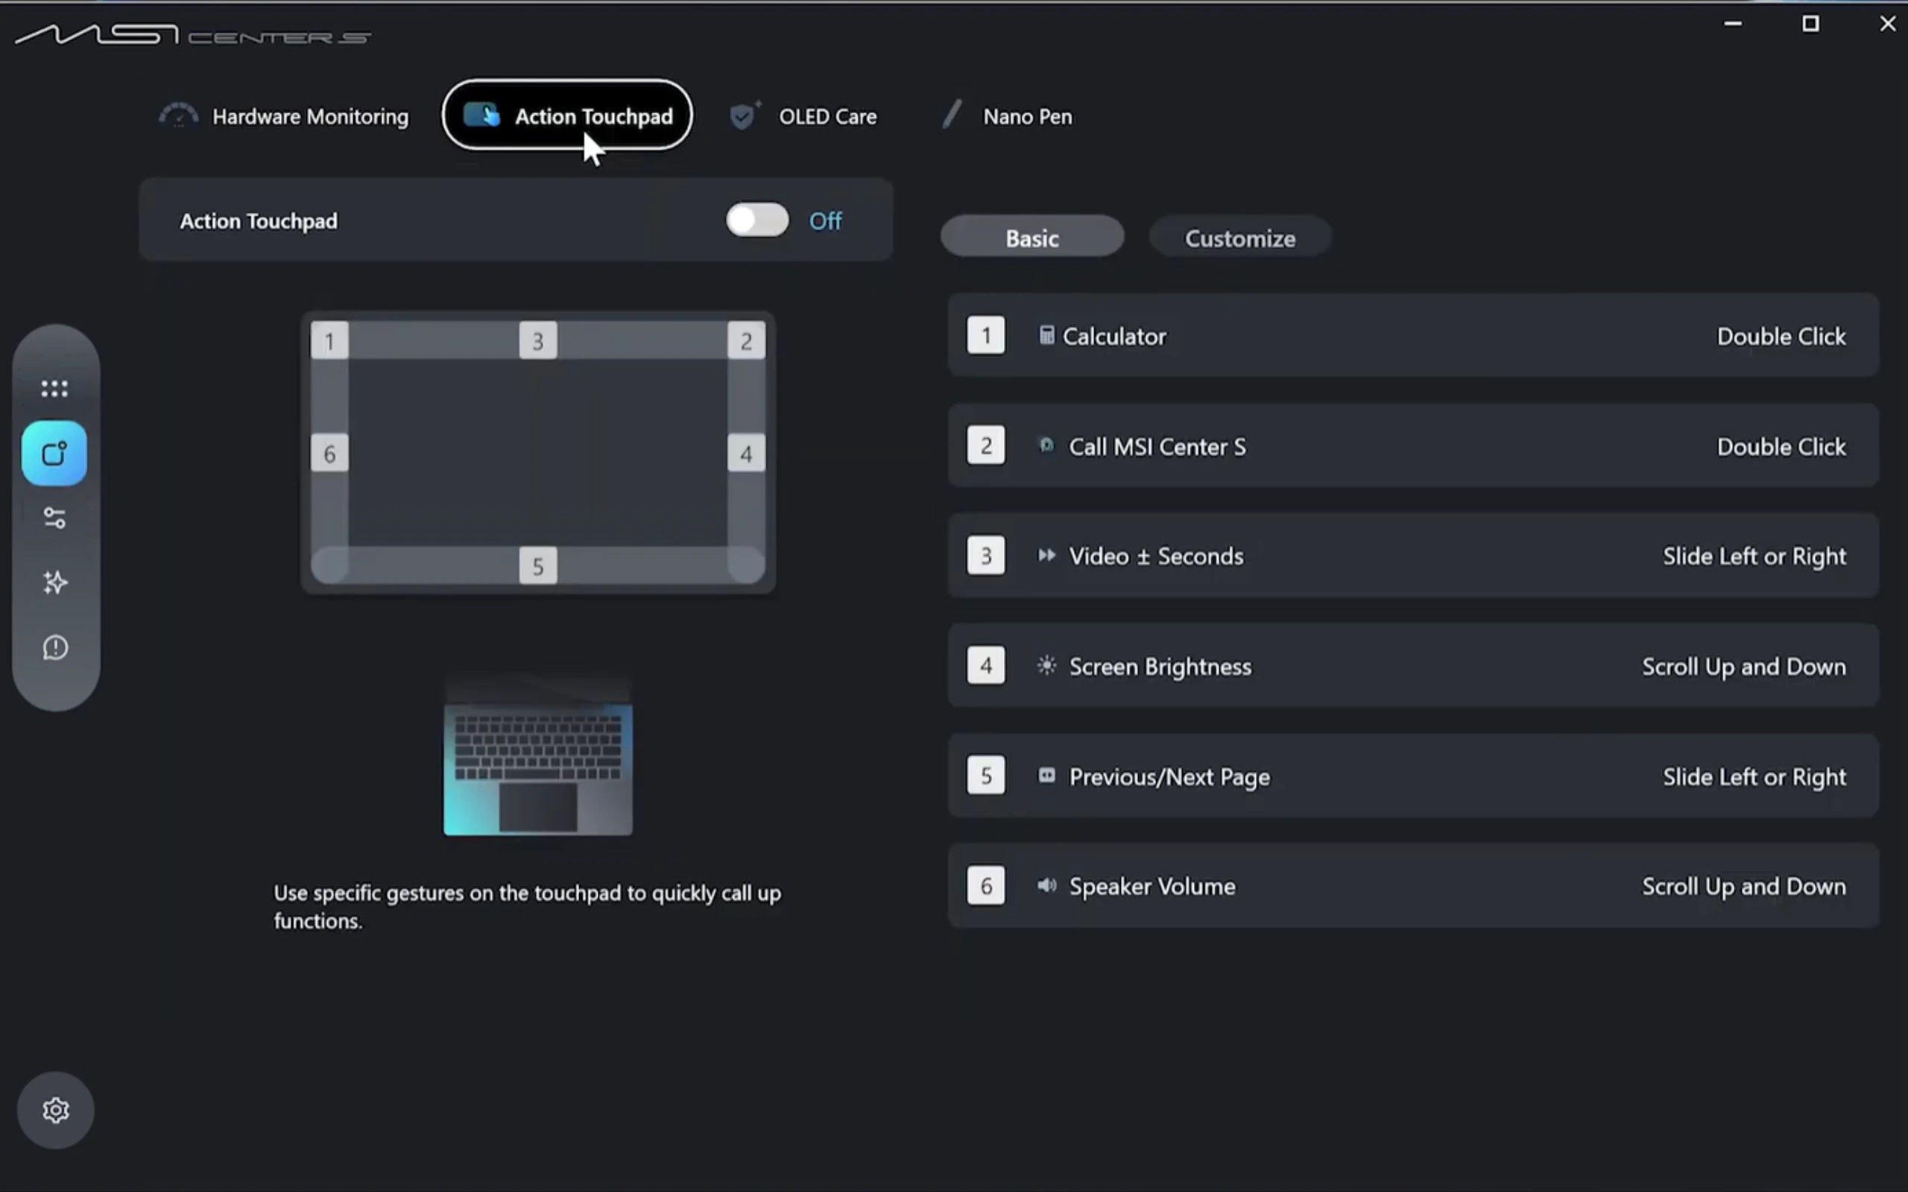1908x1192 pixels.
Task: Click Double Click text in Calculator row
Action: 1781,337
